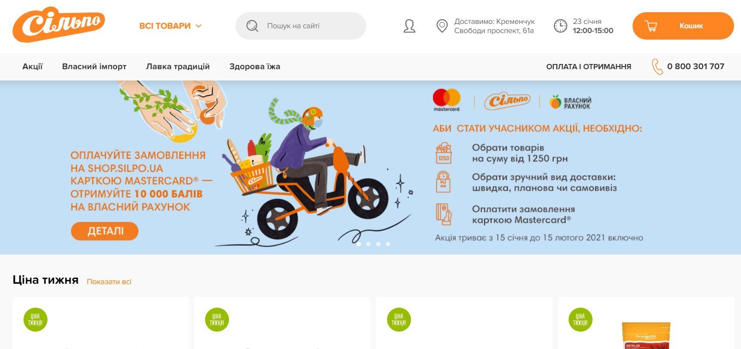Open the Акції menu item
The image size is (741, 349).
coord(33,67)
